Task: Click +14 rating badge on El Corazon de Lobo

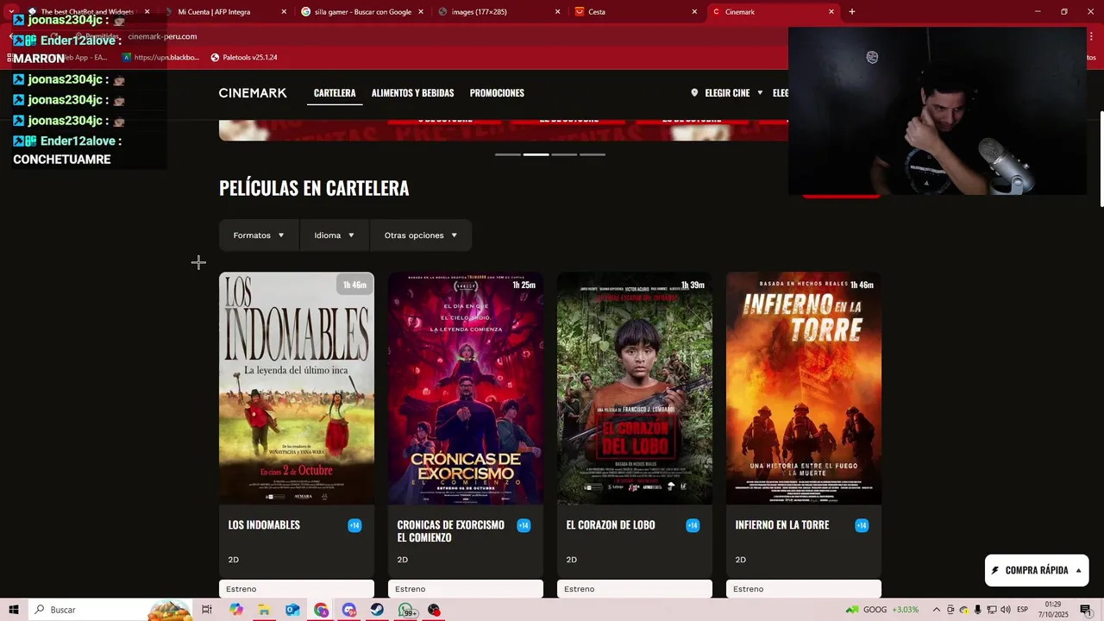Action: pyautogui.click(x=693, y=525)
